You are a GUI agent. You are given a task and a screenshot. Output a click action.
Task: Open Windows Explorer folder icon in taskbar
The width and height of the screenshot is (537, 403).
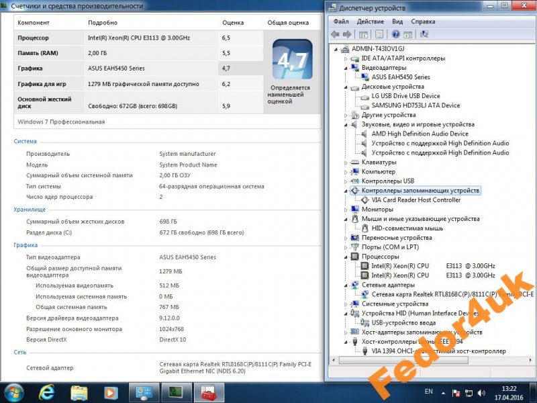coord(79,392)
